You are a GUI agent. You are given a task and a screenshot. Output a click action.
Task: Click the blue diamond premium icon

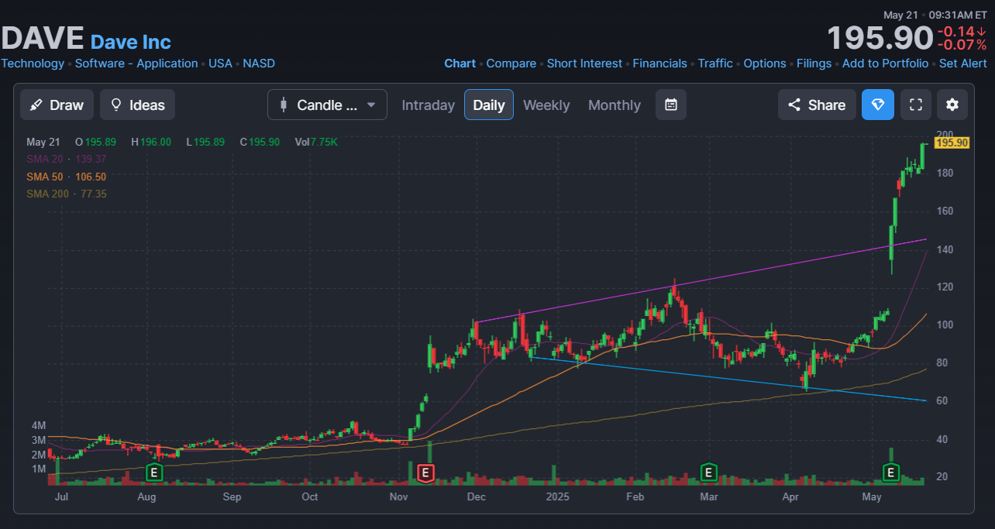tap(878, 105)
